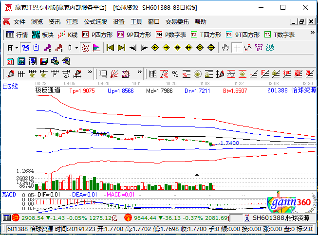
Task: Switch to 行情 quotes view
Action: [x=17, y=35]
